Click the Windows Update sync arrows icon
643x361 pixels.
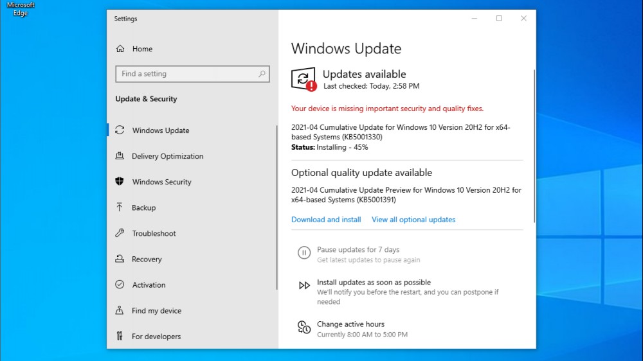pyautogui.click(x=120, y=130)
